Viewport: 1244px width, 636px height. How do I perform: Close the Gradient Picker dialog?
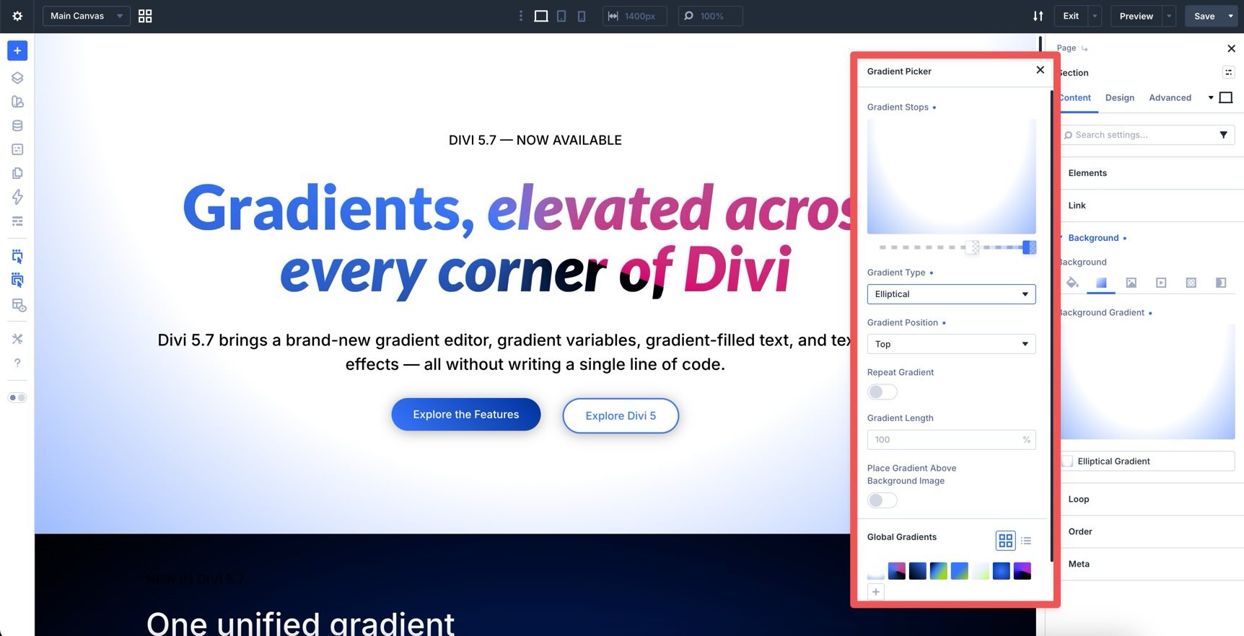tap(1040, 70)
